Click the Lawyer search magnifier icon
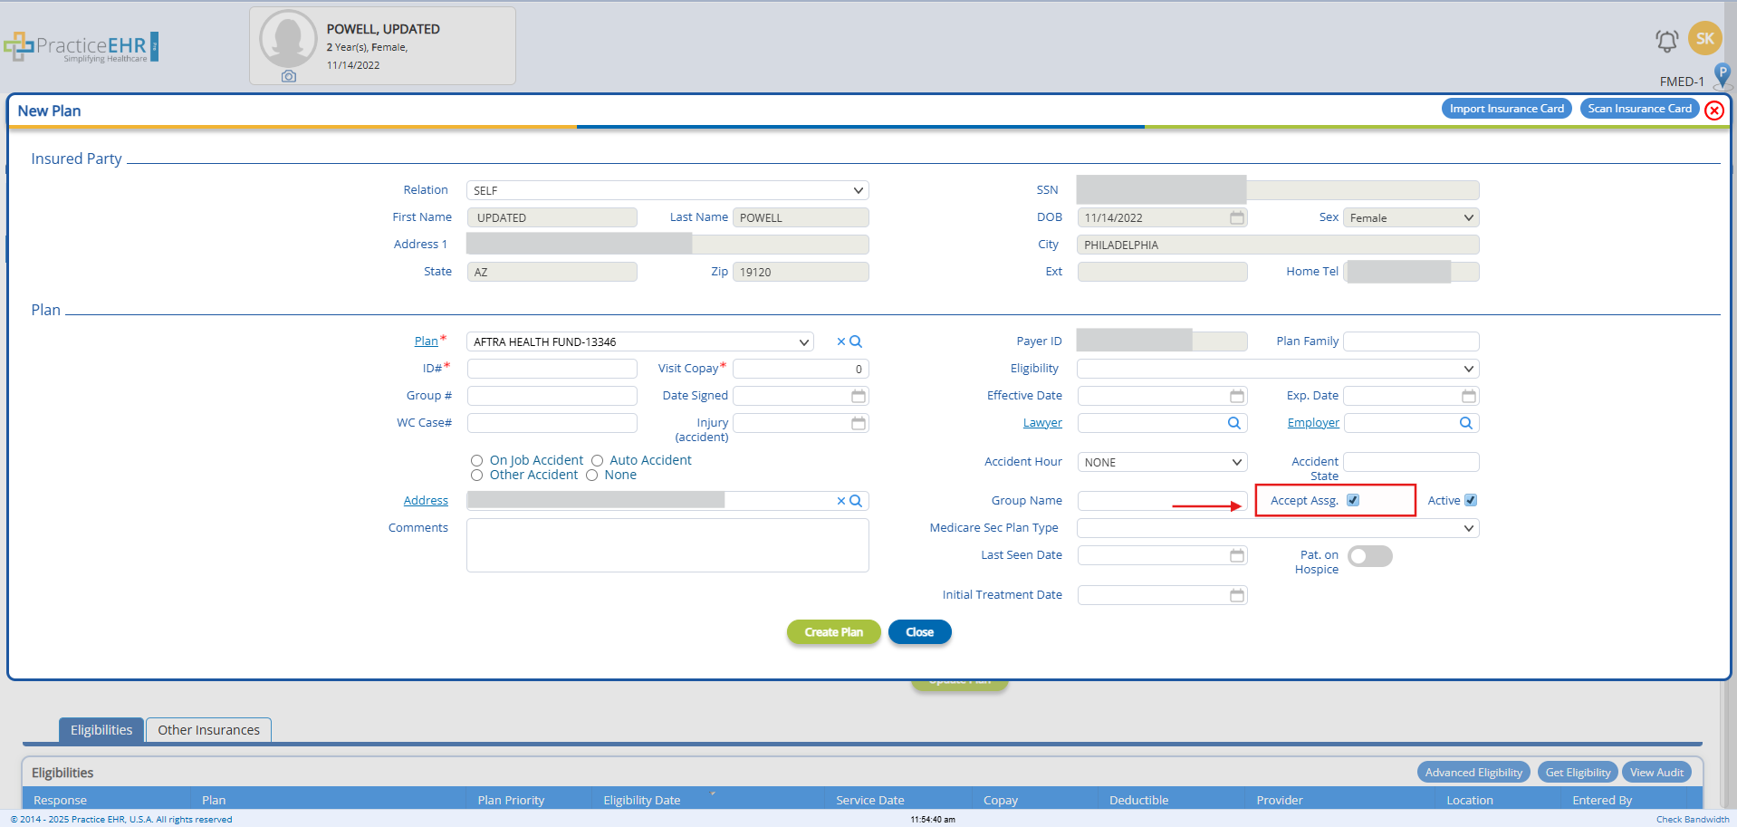Screen dimensions: 1737x827 click(x=1233, y=423)
